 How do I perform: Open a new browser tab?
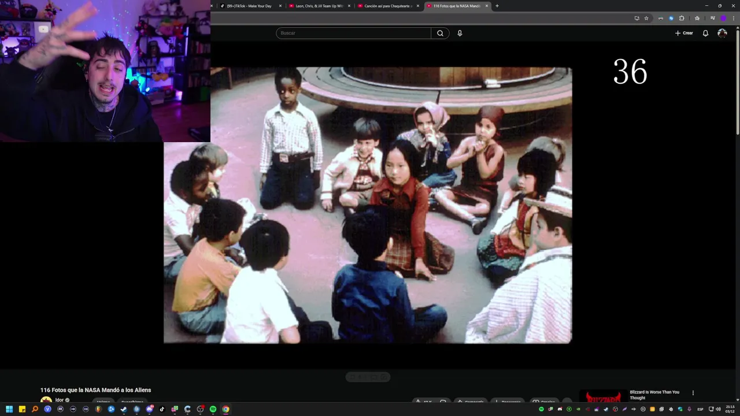pyautogui.click(x=497, y=6)
